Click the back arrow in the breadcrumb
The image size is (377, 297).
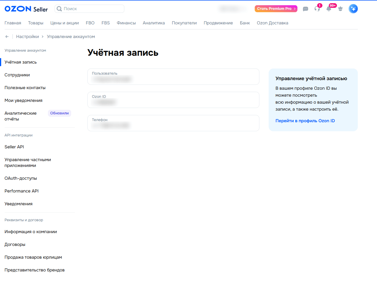[x=7, y=37]
